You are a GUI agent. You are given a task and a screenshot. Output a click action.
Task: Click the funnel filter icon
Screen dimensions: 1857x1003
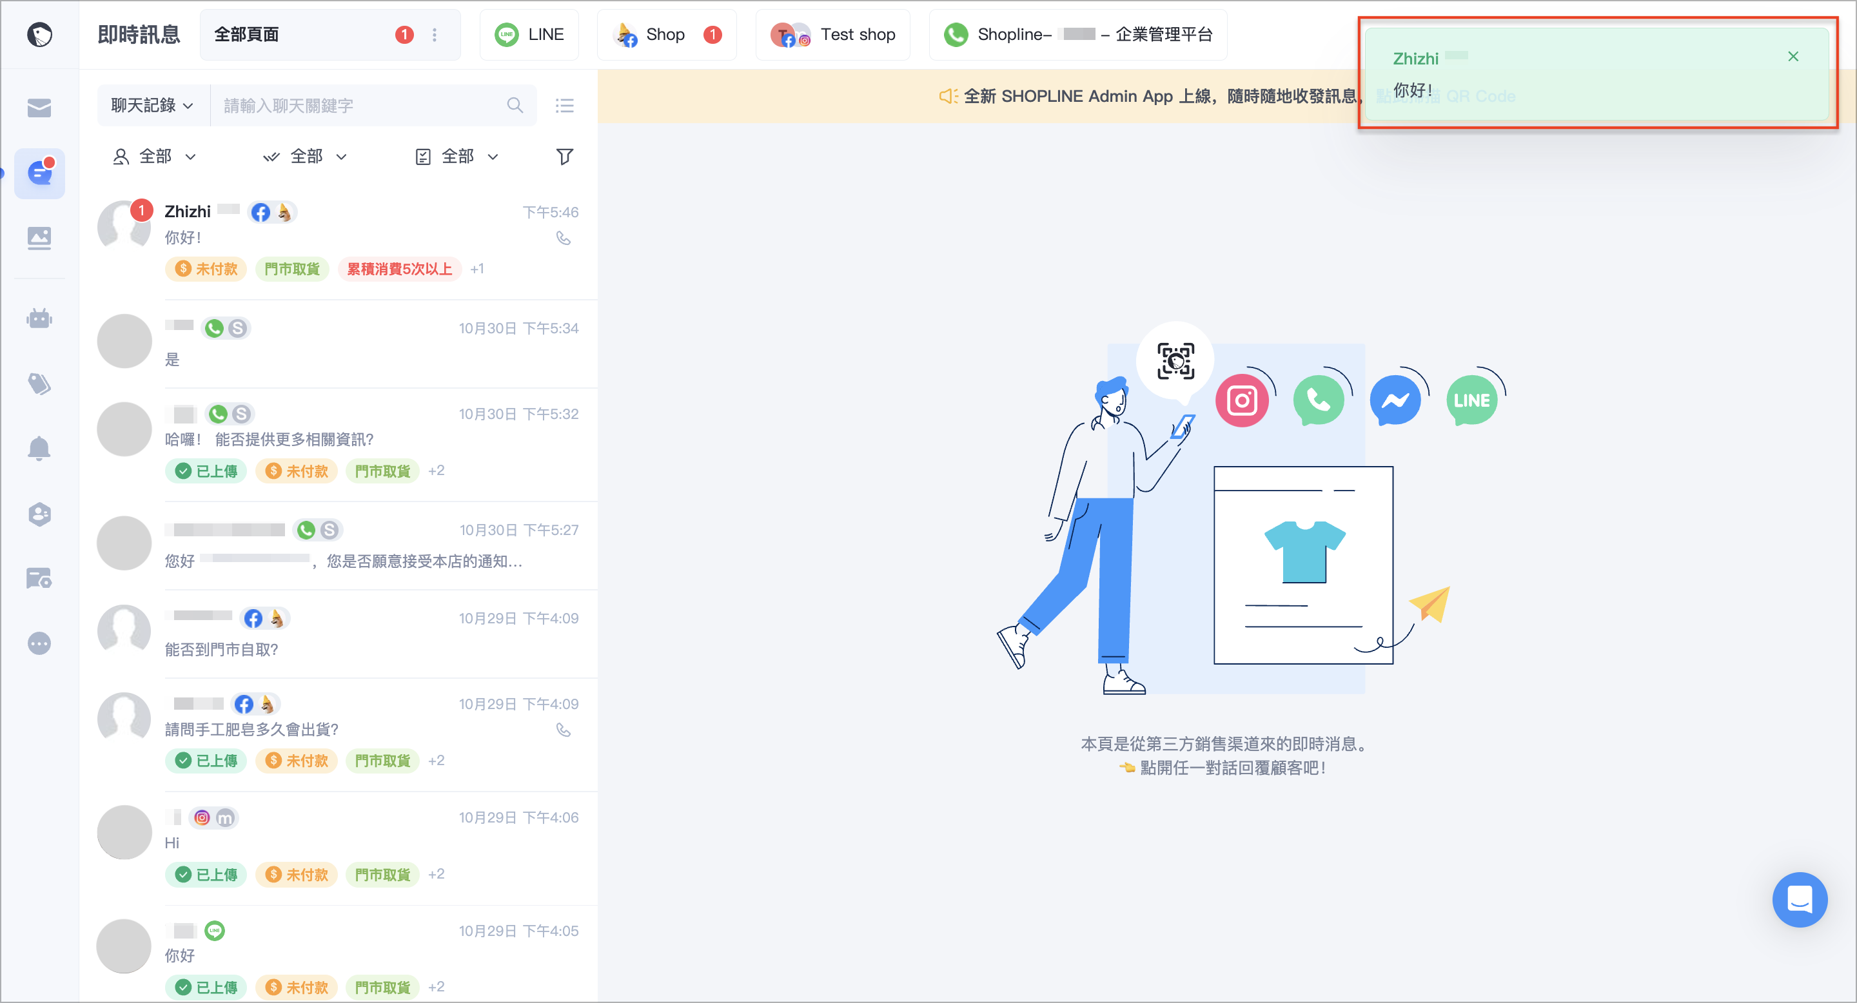[564, 157]
